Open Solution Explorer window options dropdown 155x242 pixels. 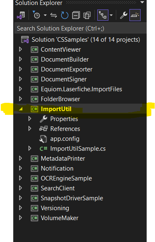142,2
